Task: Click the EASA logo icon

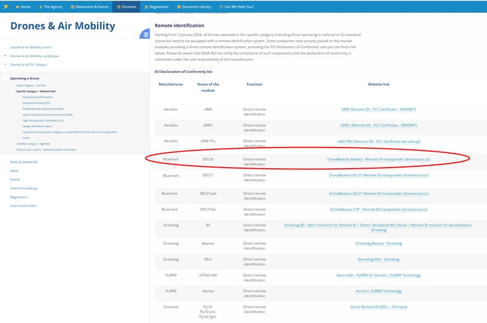Action: coord(5,6)
